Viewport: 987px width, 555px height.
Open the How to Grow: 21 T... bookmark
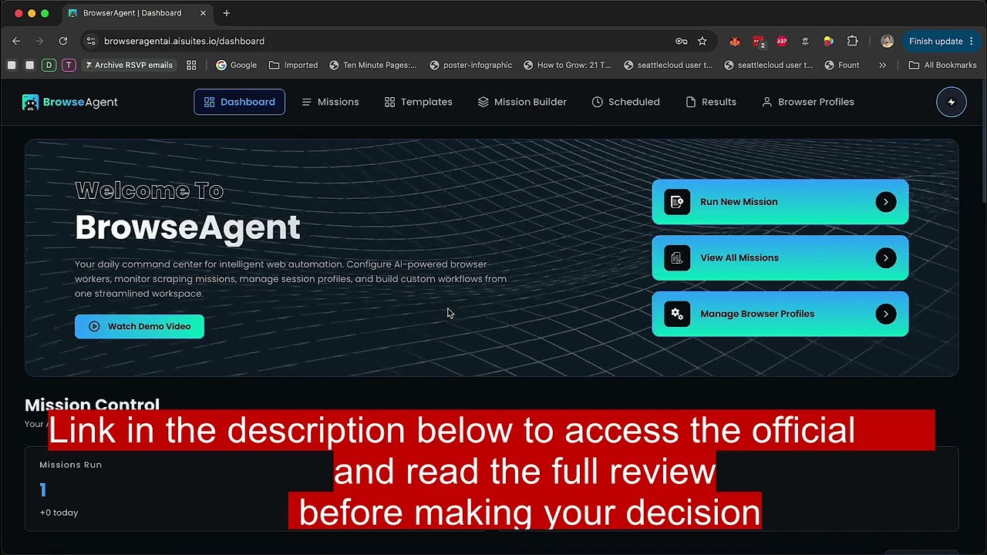[x=567, y=66]
